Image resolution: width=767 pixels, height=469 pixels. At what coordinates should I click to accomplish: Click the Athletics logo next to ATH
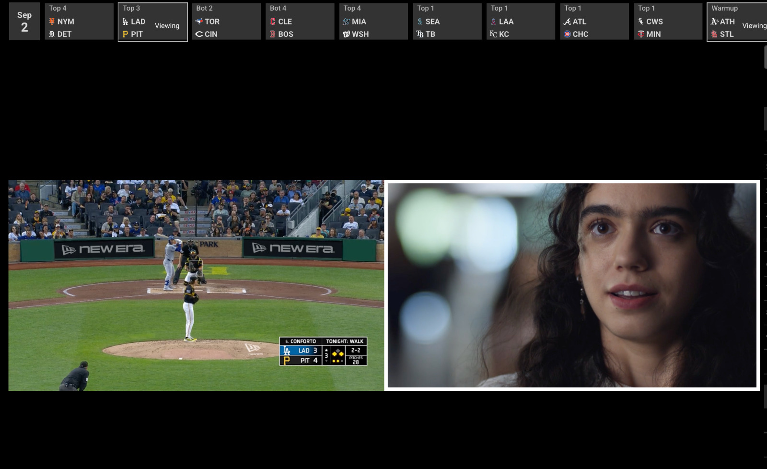pos(714,22)
